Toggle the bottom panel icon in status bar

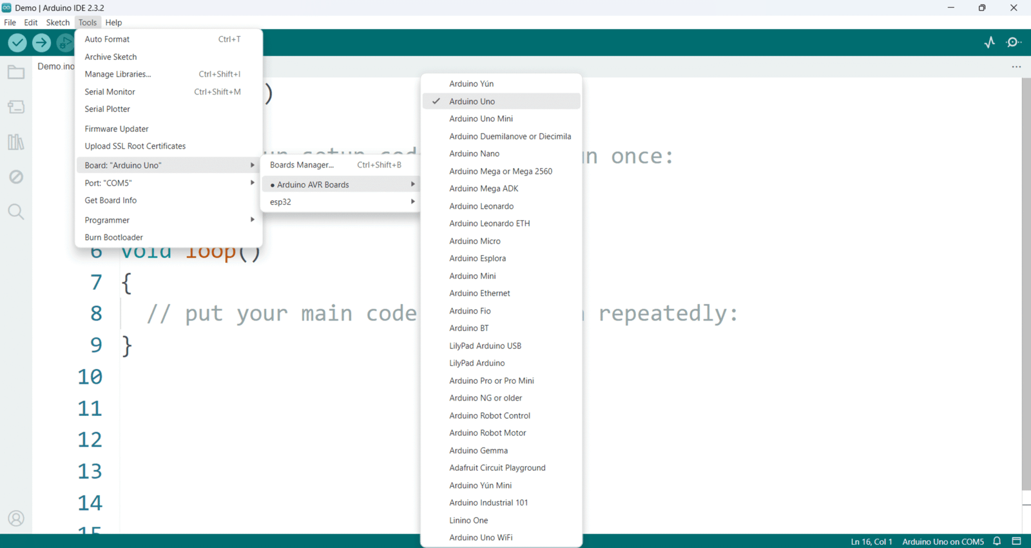(x=1017, y=541)
